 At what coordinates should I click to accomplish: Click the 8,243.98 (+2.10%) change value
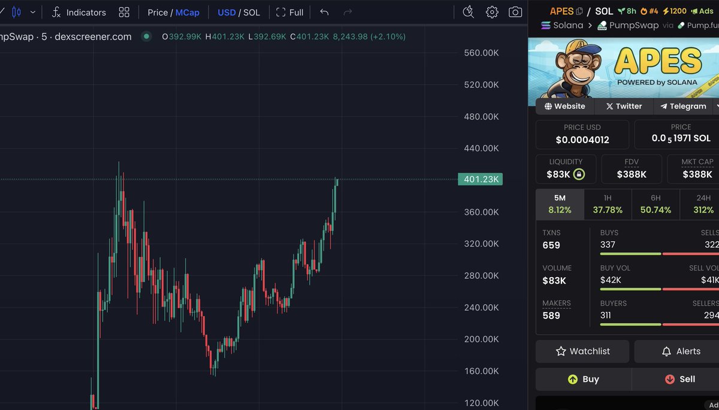coord(369,37)
